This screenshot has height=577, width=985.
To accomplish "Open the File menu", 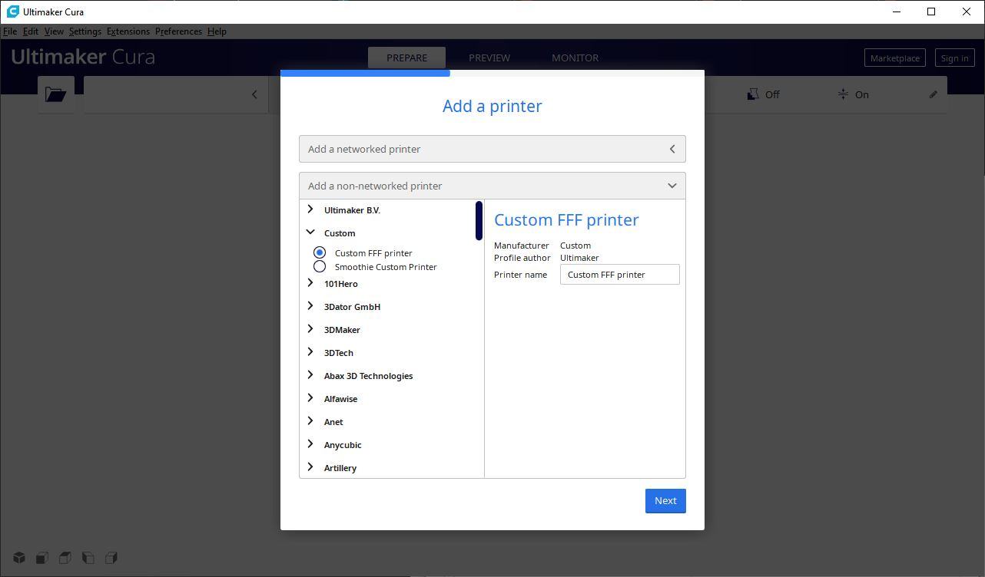I will point(10,31).
